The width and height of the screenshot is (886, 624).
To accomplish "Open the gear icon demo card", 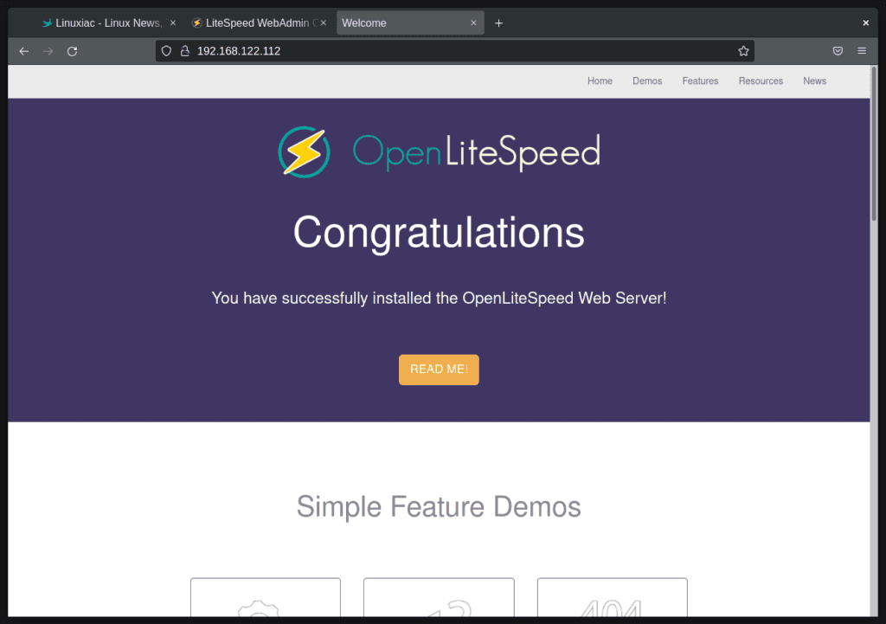I will (x=266, y=597).
